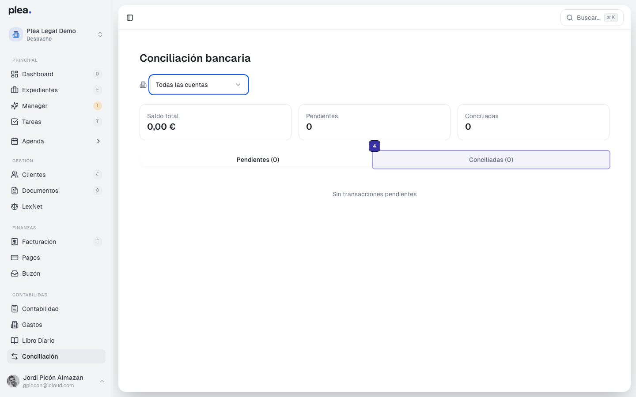Open the Plea Legal Demo workspace switcher
This screenshot has width=636, height=397.
pyautogui.click(x=57, y=34)
